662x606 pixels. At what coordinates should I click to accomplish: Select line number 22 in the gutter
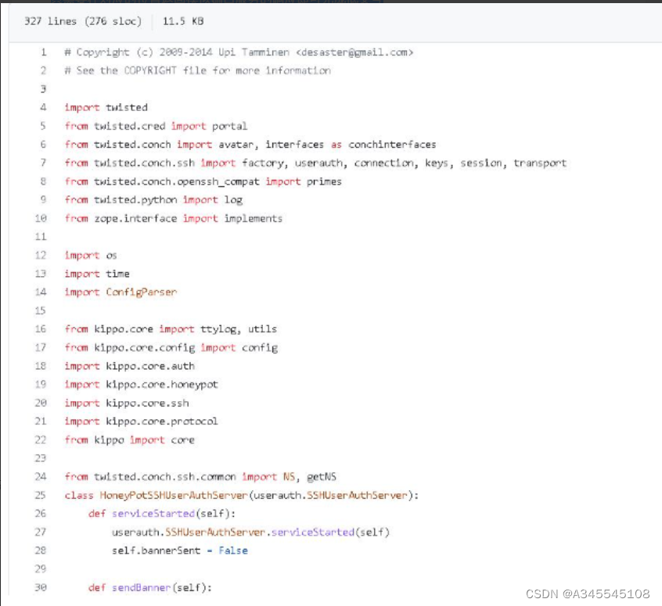pos(41,439)
